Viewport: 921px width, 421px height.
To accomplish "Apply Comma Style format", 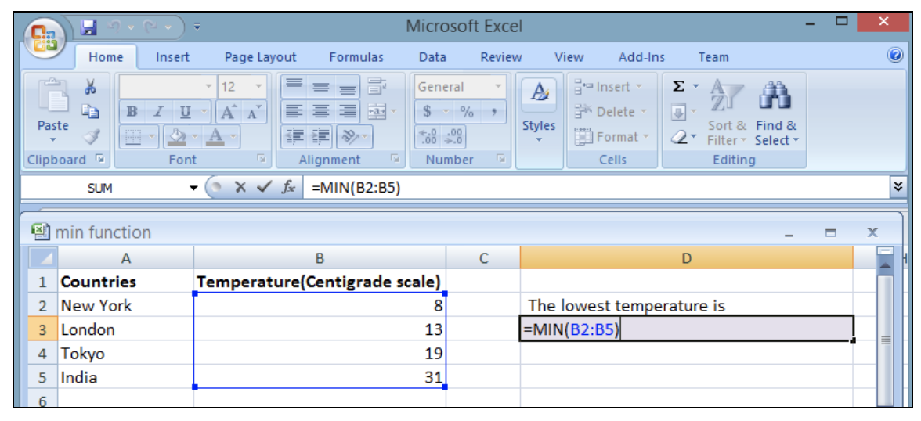I will (494, 112).
